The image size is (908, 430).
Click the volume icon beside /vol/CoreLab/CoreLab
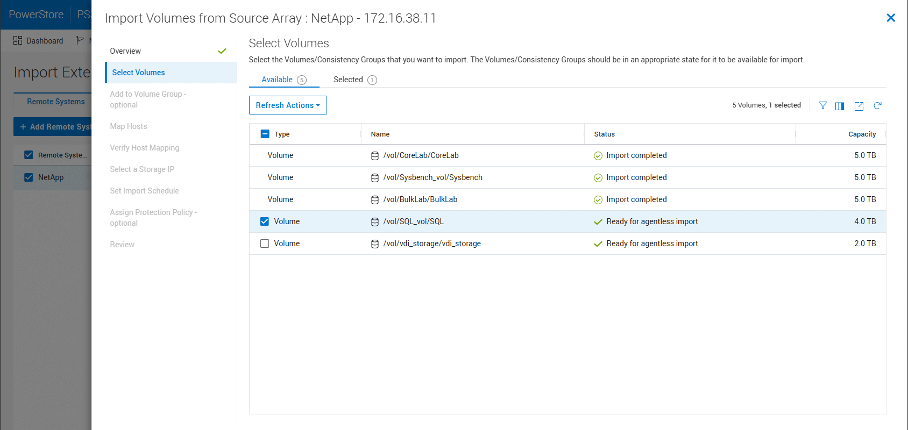coord(375,156)
